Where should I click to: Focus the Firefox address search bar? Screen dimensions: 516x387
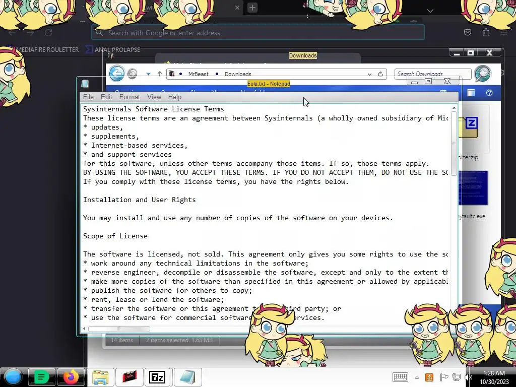click(258, 33)
